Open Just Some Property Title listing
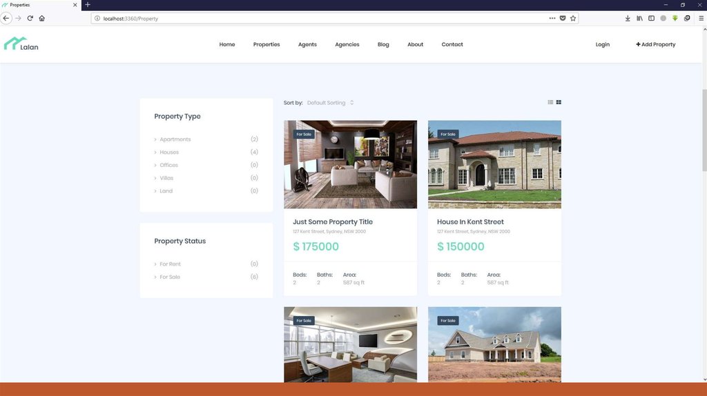707x396 pixels. click(333, 221)
